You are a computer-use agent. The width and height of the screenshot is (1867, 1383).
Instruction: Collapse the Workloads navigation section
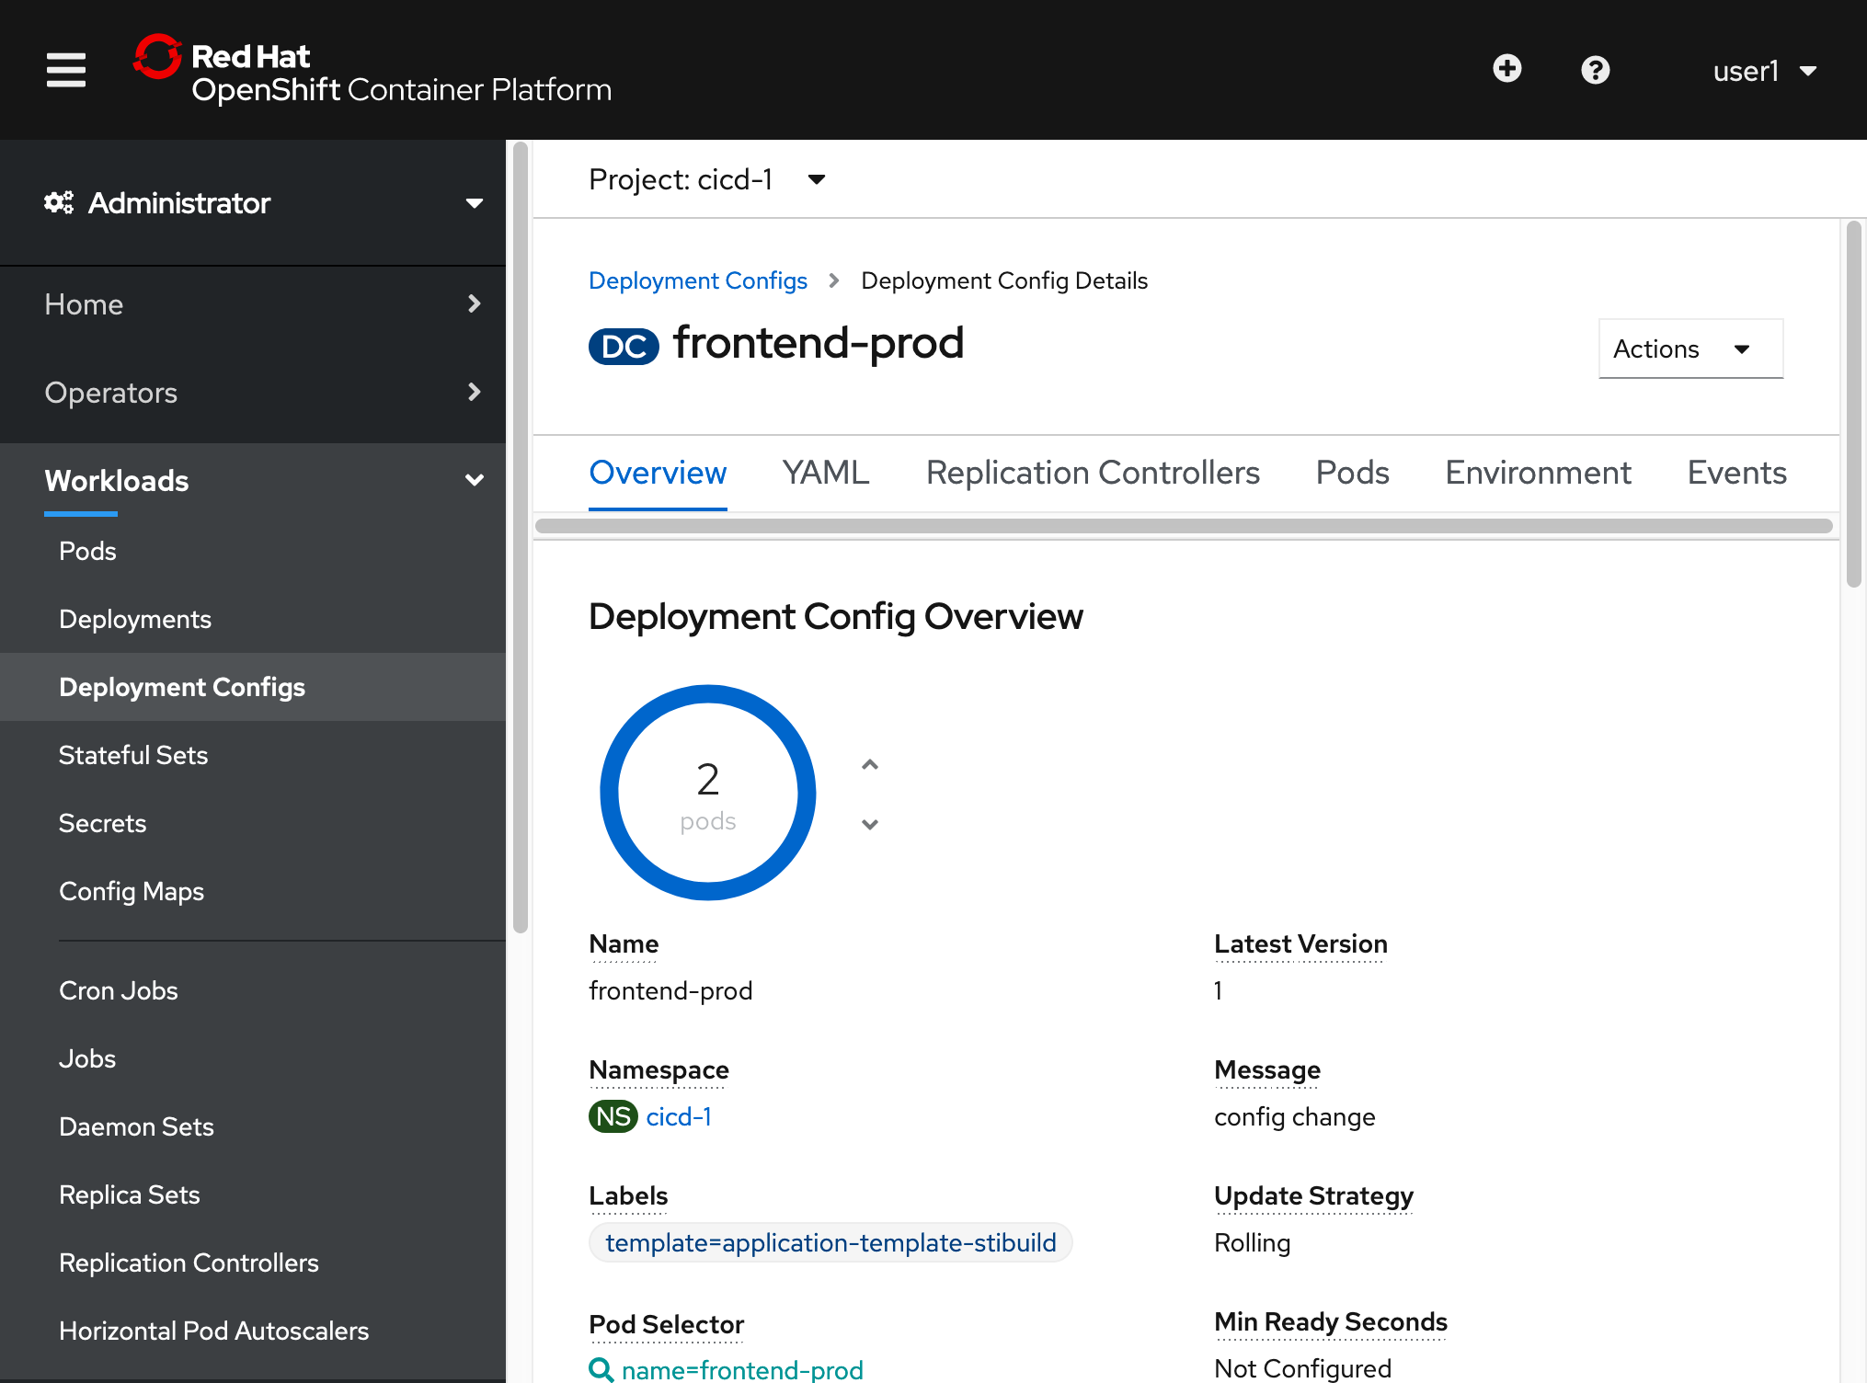point(253,481)
